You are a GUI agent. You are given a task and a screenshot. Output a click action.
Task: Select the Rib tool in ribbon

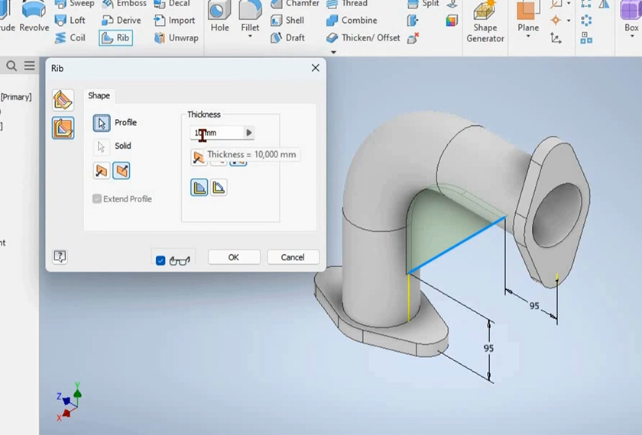click(115, 37)
